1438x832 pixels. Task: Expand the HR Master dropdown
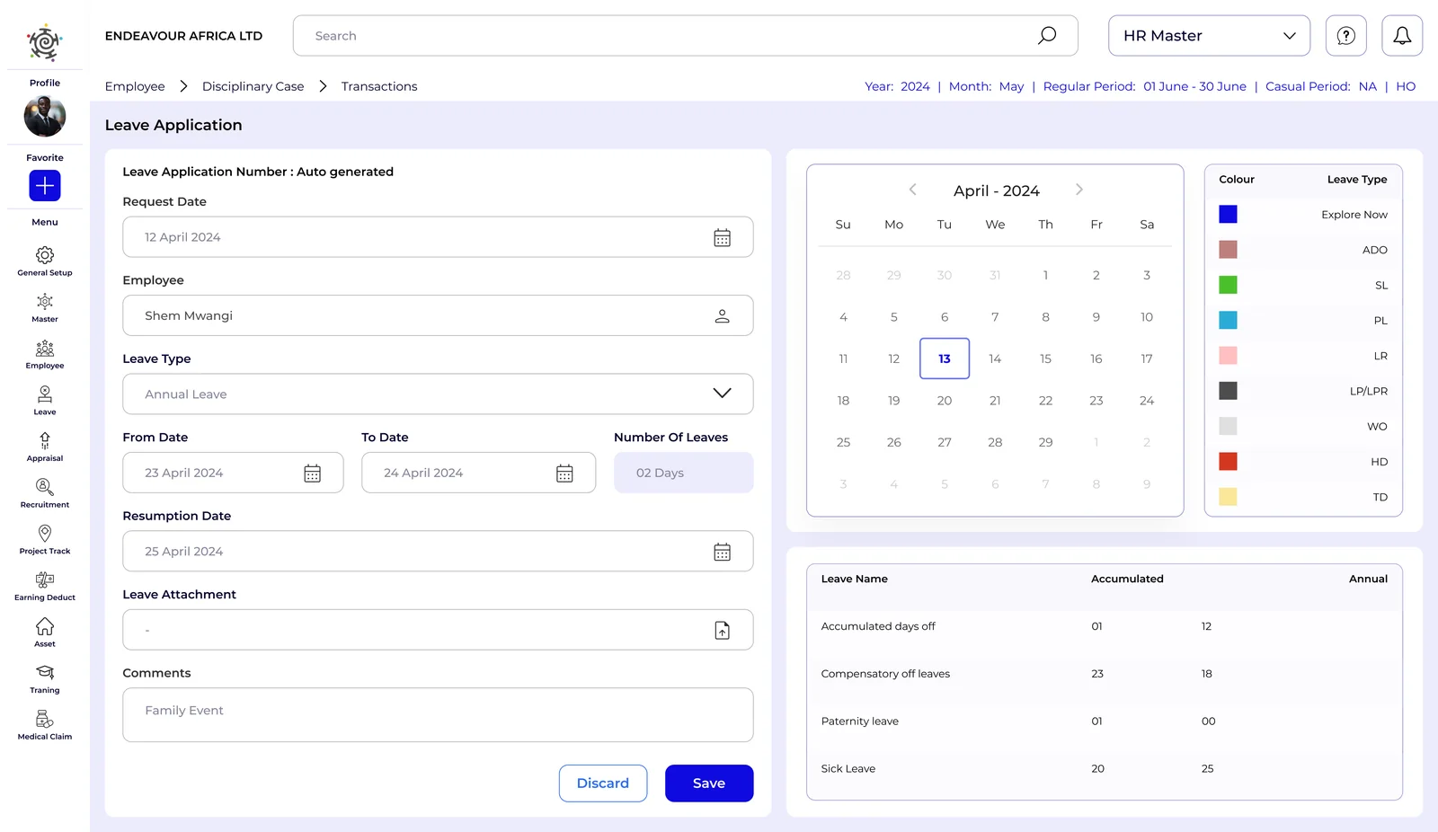pyautogui.click(x=1209, y=36)
